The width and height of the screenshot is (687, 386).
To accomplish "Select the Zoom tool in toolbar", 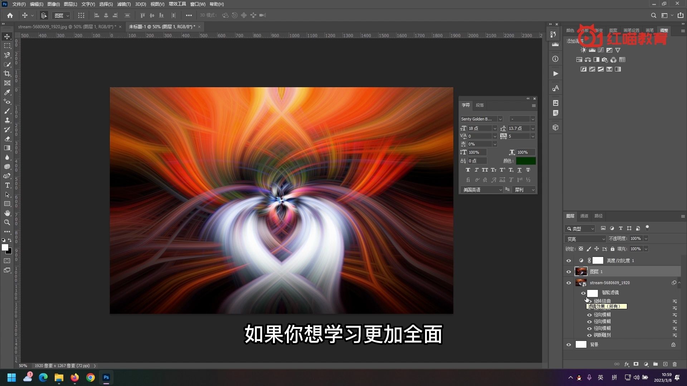I will 7,222.
